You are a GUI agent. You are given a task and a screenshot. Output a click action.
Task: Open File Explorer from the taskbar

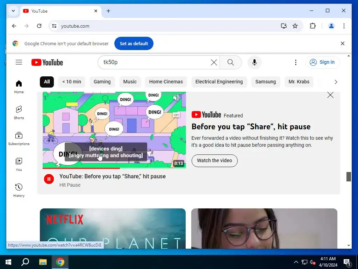pyautogui.click(x=43, y=262)
